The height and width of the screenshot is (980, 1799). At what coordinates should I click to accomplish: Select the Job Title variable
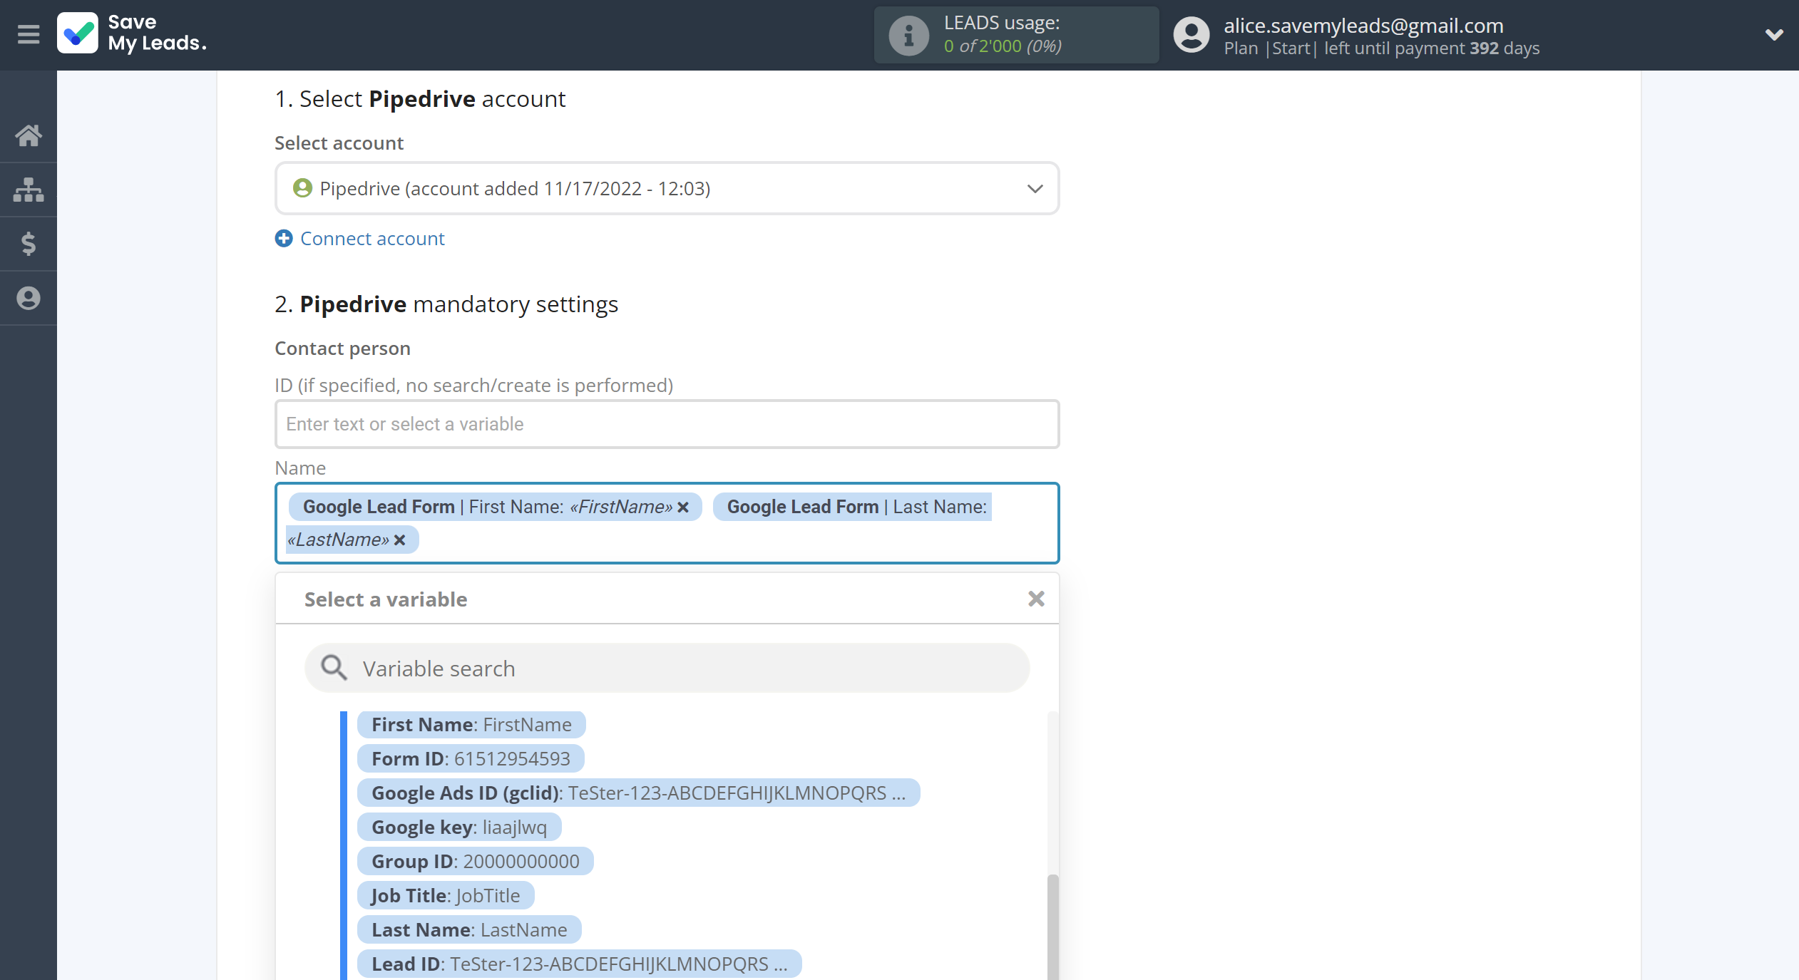[446, 896]
